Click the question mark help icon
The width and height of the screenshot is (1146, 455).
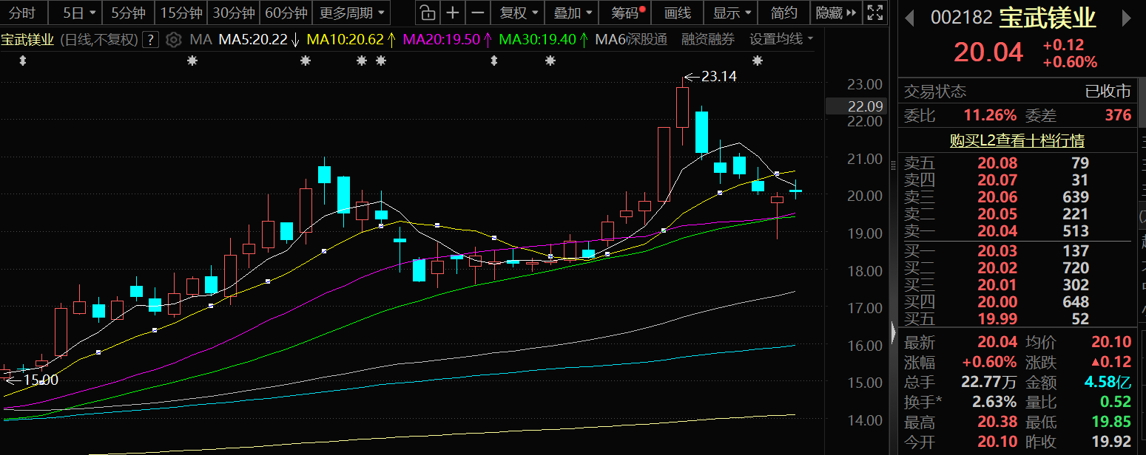pos(150,40)
